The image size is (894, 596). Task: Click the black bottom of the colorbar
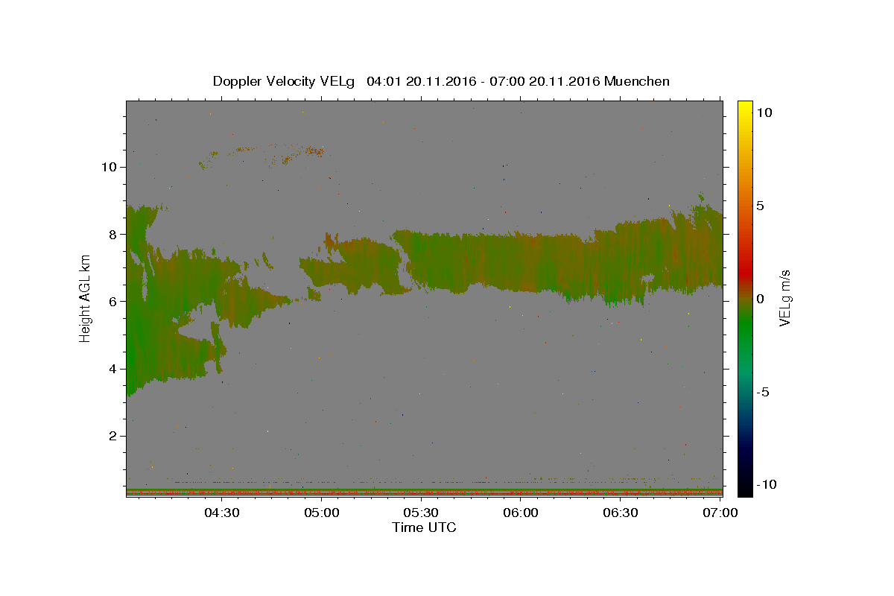point(745,488)
